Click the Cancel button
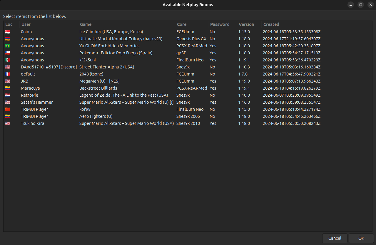This screenshot has width=376, height=245. 335,238
